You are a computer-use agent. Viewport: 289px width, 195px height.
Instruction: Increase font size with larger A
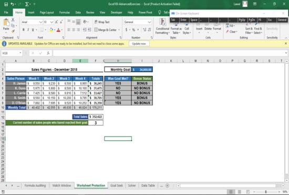56,22
